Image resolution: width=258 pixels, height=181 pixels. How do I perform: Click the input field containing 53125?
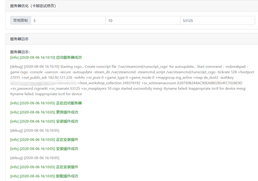point(217,20)
